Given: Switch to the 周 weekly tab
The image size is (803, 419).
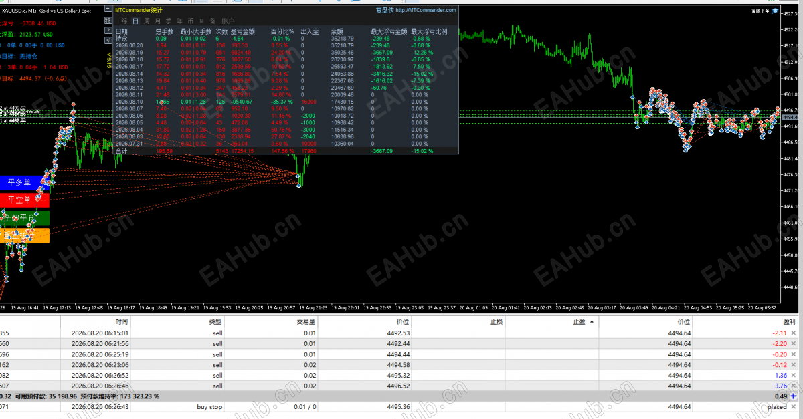Looking at the screenshot, I should (x=147, y=21).
